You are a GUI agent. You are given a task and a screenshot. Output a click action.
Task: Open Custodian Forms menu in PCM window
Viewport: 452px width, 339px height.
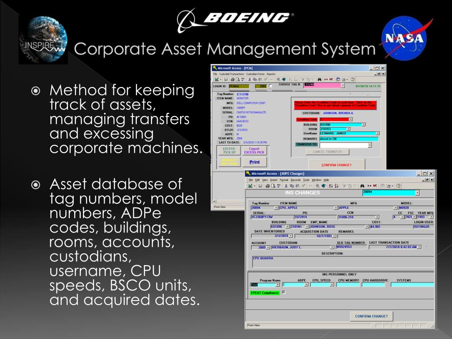(x=255, y=74)
